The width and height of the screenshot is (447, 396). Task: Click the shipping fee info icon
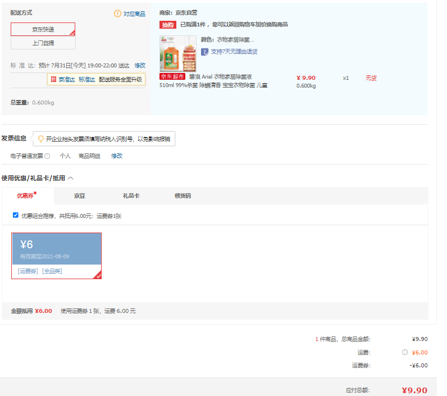[405, 352]
